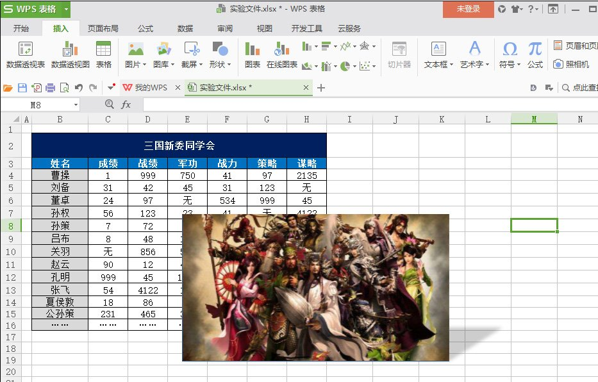Screen dimensions: 598x382
Task: Open the 数据 ribbon tab
Action: point(185,28)
